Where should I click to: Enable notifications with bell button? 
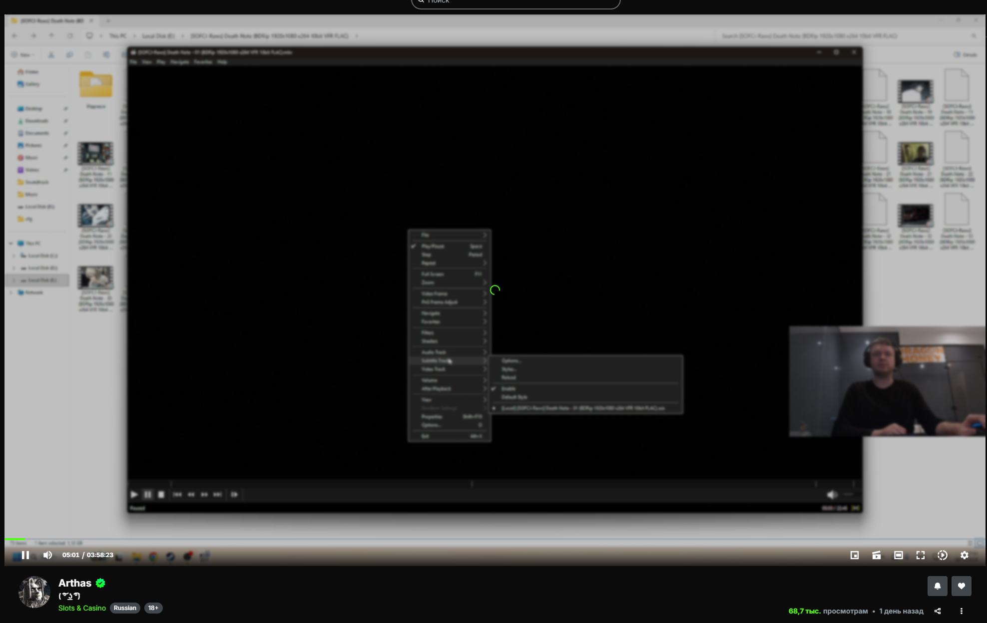938,586
